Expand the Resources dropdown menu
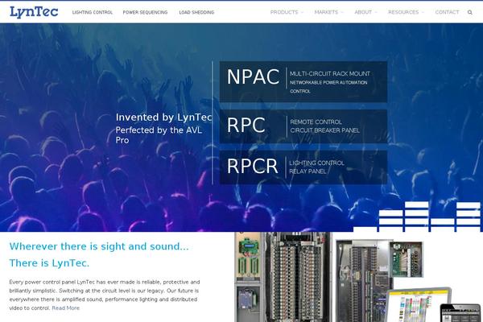 click(406, 12)
